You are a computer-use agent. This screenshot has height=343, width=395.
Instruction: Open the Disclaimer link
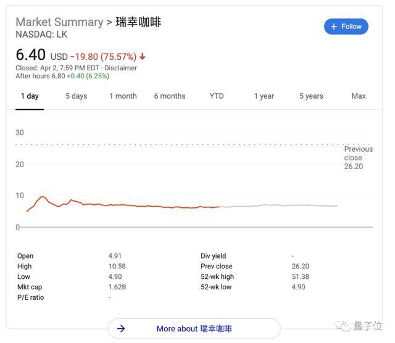[120, 68]
